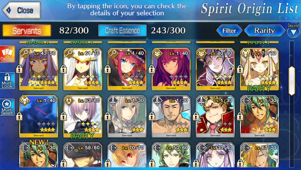Select the red-coated Lv. 1/30 saber servant
The height and width of the screenshot is (170, 301).
coord(215,116)
